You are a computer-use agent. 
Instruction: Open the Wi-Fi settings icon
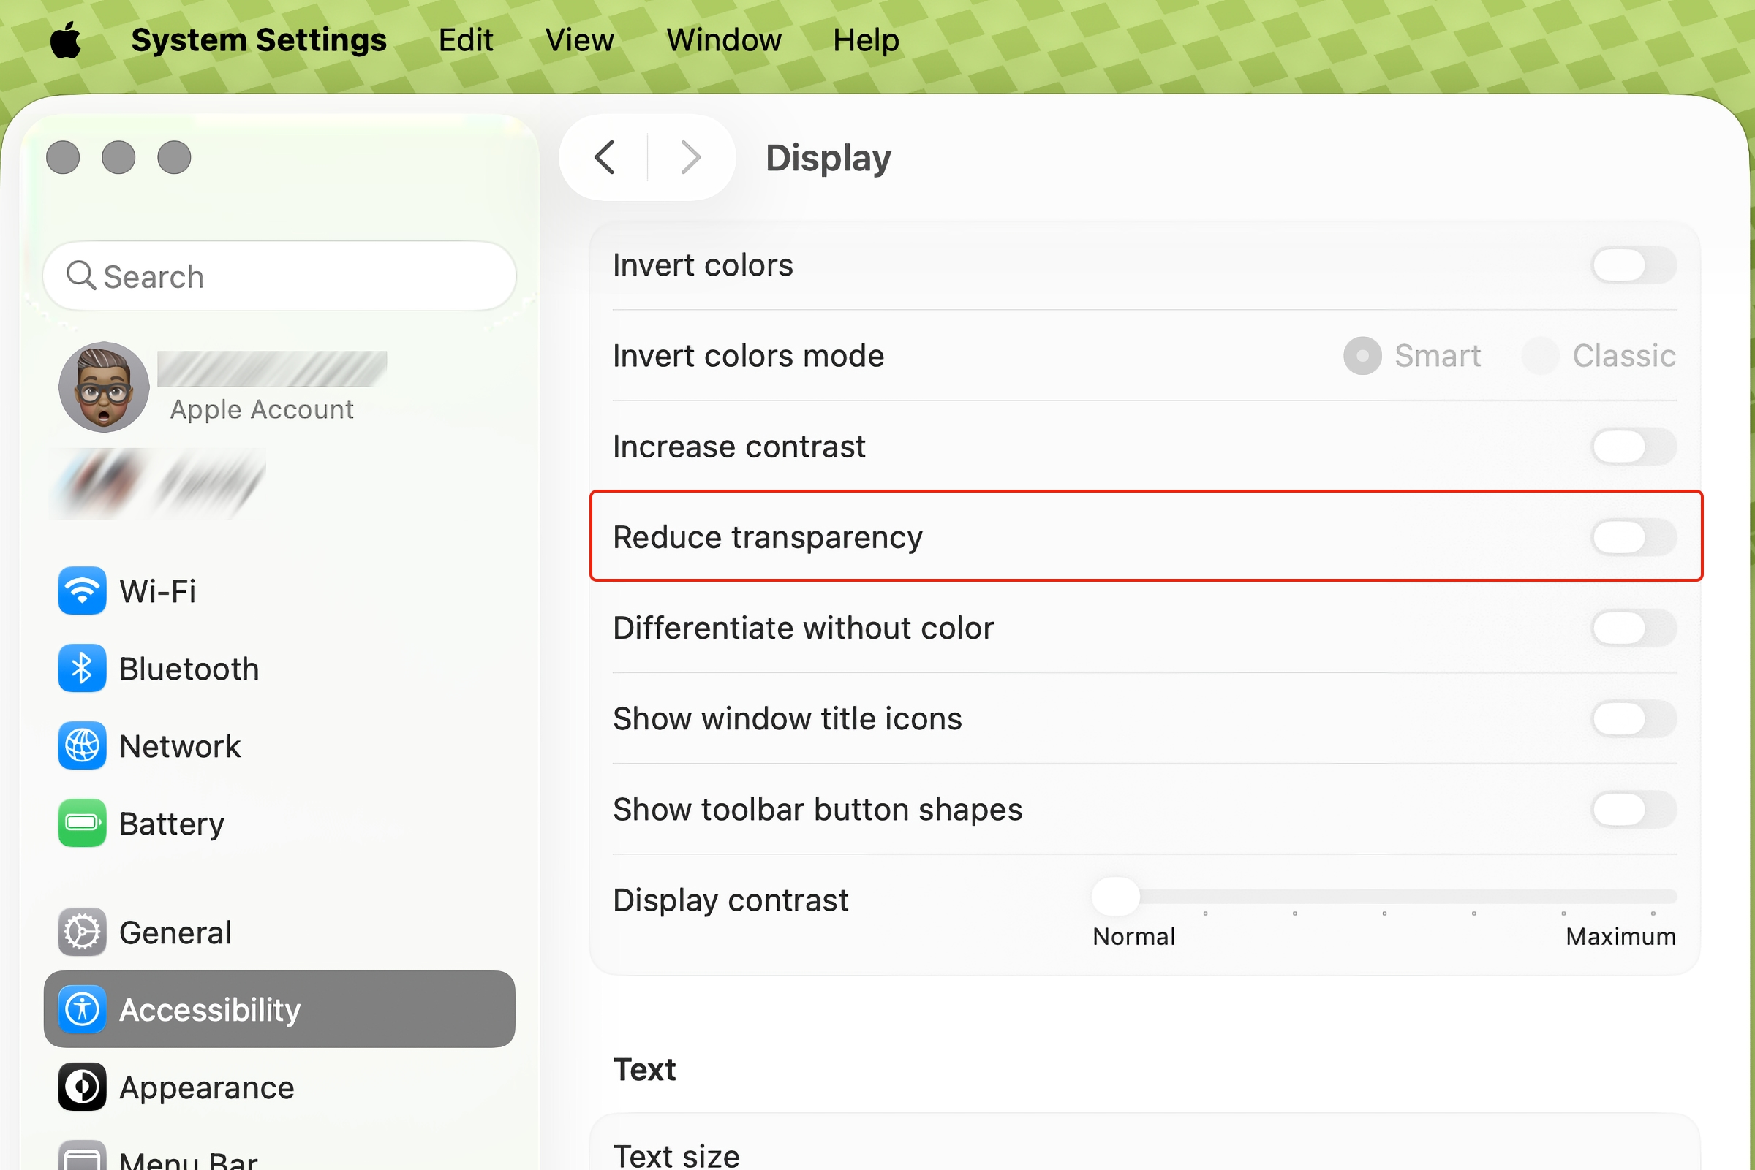click(81, 591)
